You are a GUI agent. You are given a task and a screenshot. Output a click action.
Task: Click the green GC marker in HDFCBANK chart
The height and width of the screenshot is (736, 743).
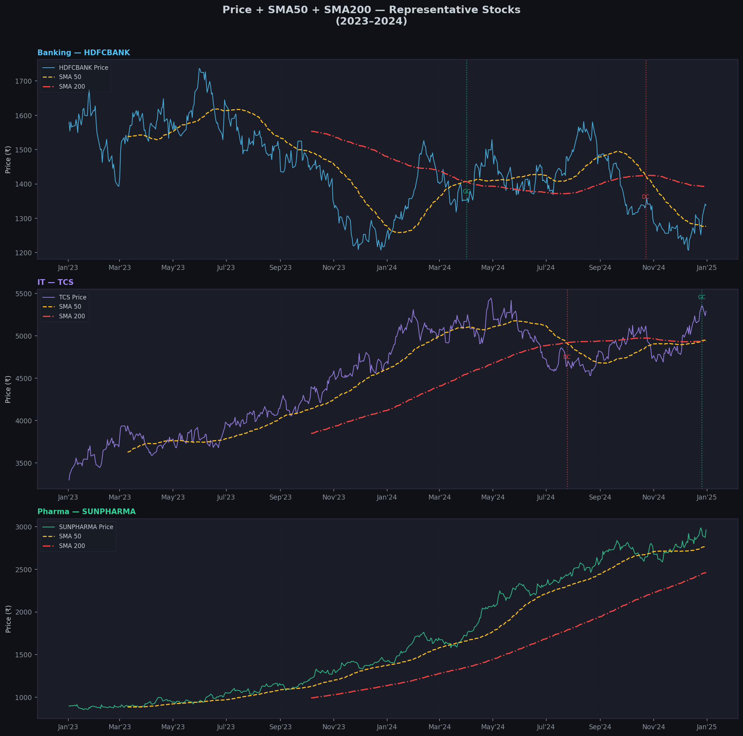[467, 192]
